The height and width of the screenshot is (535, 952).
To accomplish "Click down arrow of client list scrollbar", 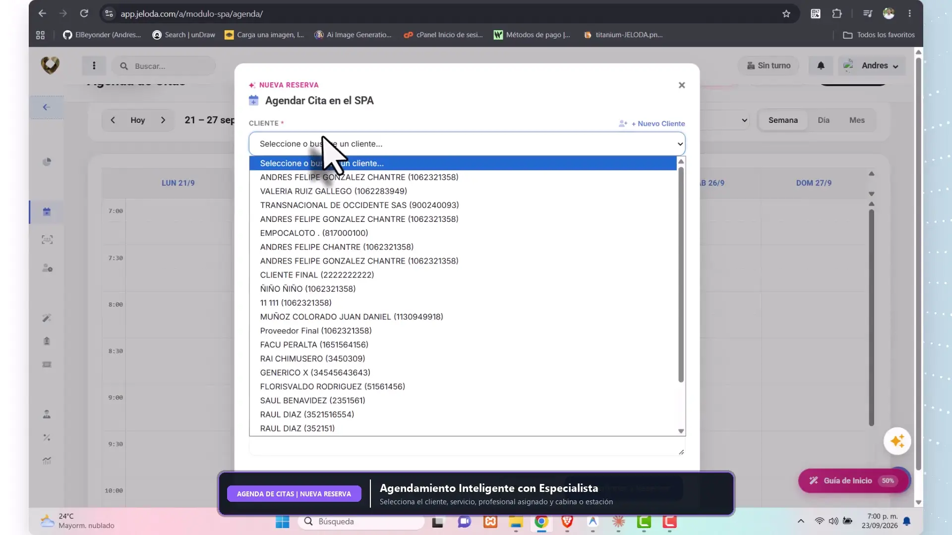I will tap(681, 431).
